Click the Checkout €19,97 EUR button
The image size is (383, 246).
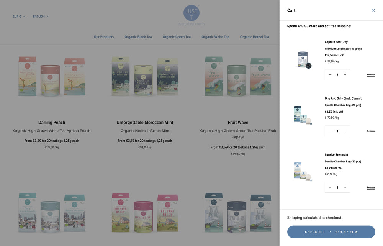point(331,232)
